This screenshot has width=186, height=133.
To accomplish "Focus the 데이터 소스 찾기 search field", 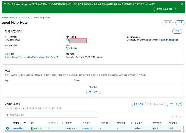I will pos(51,115).
